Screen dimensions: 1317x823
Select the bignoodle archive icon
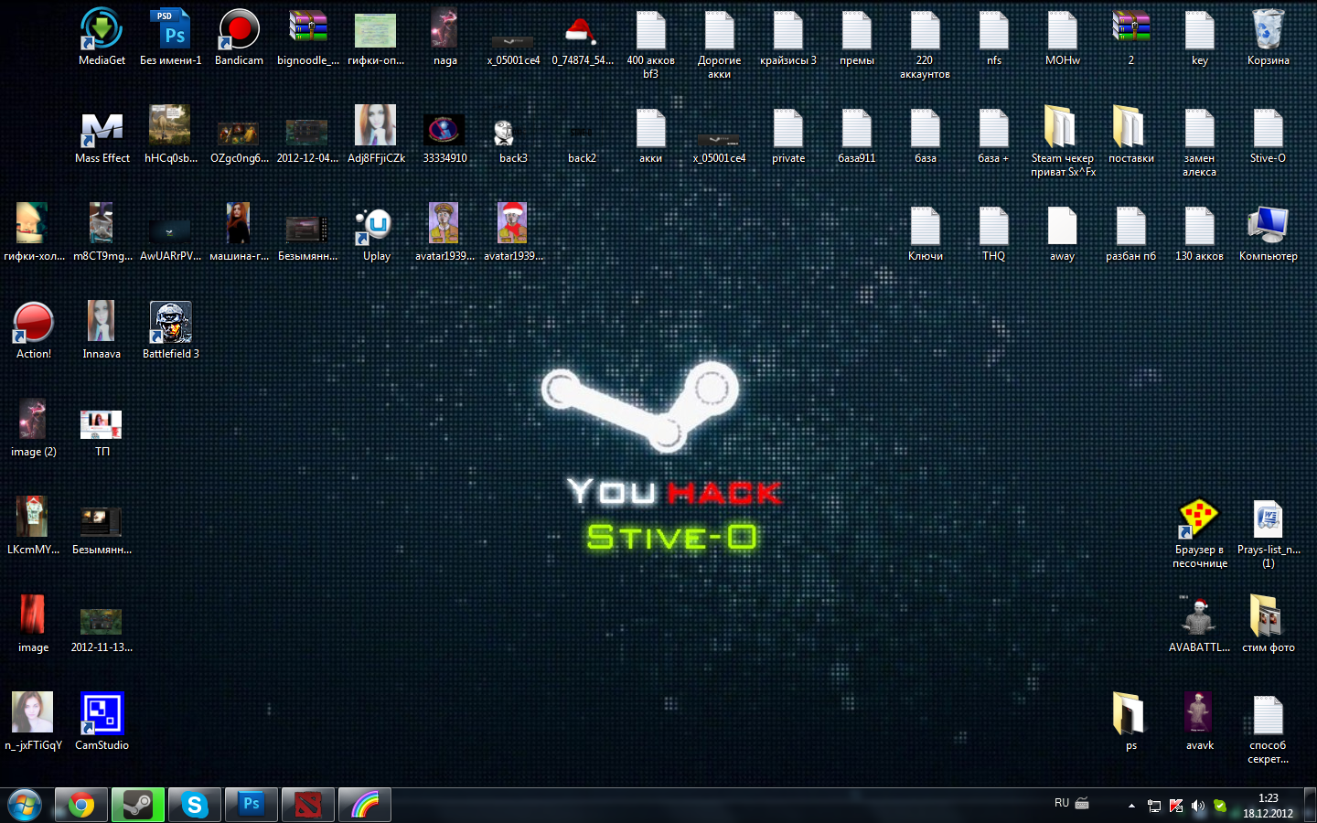308,37
